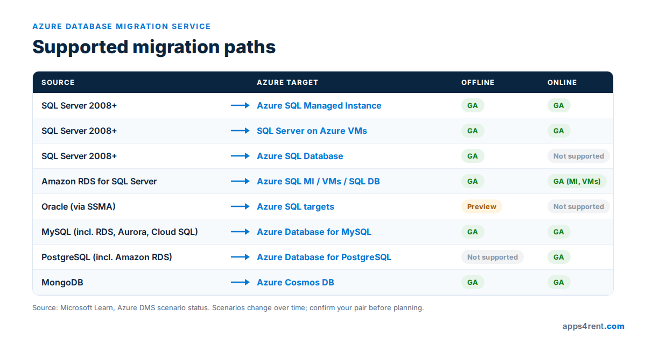Viewport: 646px width, 344px height.
Task: Click offline GA badge for SQL Server on Azure VMs
Action: pos(473,131)
